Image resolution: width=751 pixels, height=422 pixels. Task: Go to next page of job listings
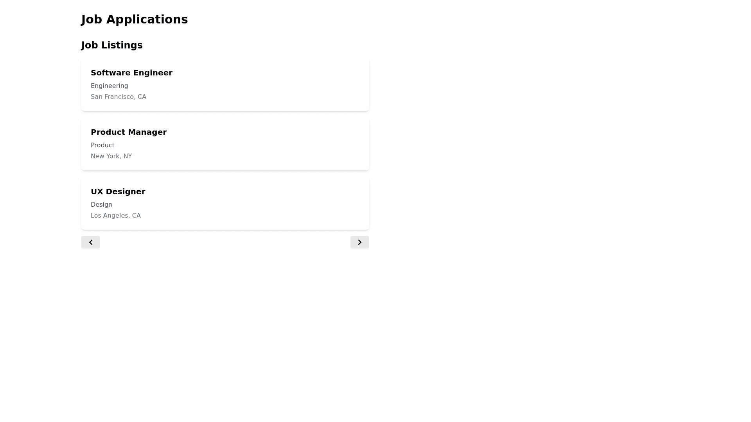[x=359, y=242]
